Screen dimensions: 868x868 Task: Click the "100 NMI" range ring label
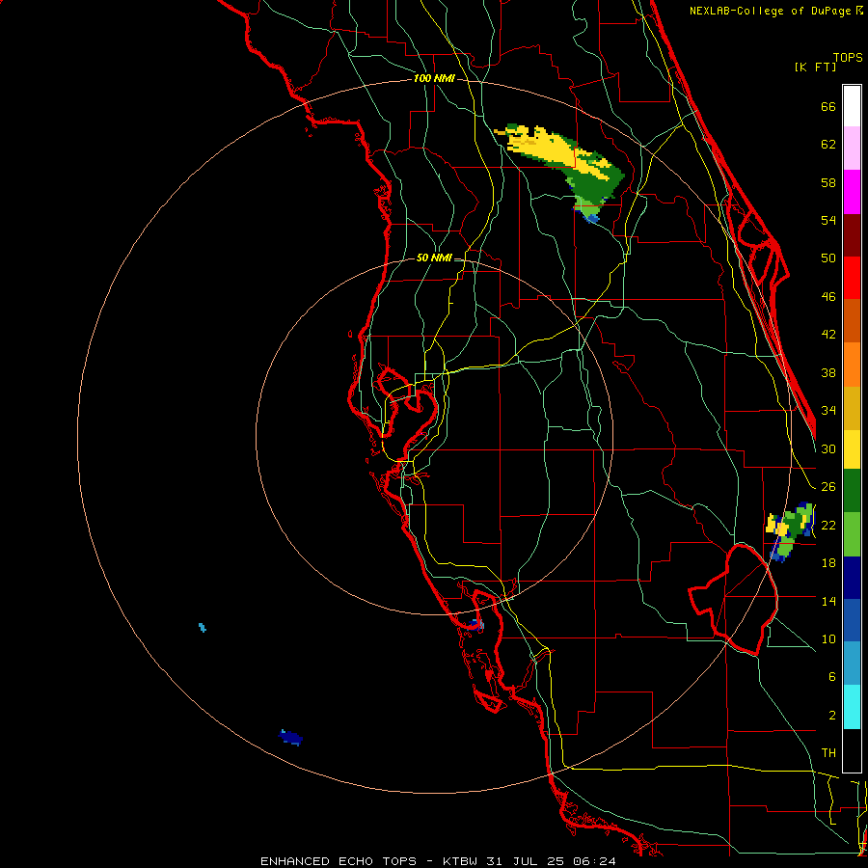click(434, 79)
